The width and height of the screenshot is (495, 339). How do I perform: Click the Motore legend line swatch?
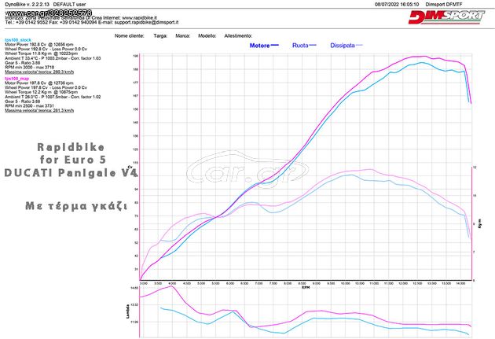click(275, 45)
